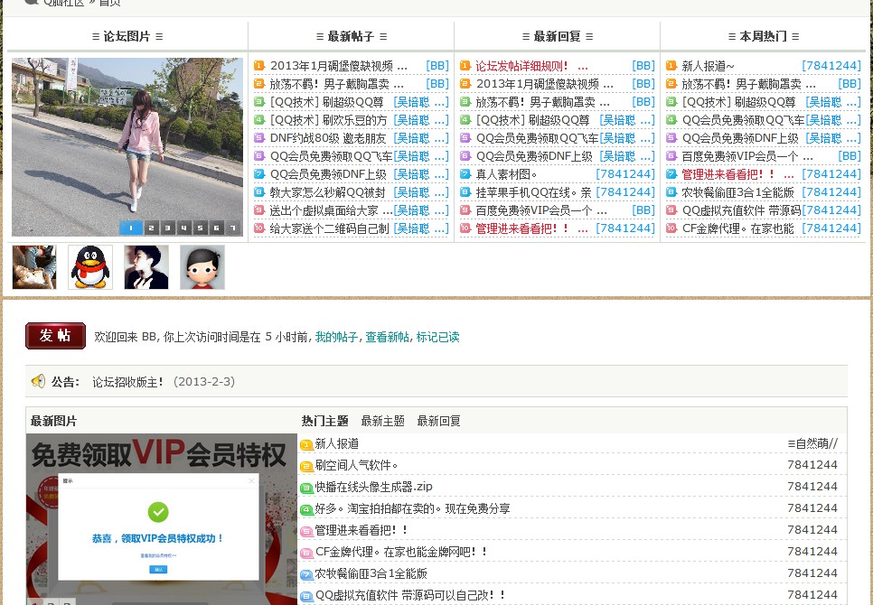This screenshot has height=605, width=873.
Task: Click thread icon beside 好多。淘宝拍拍都在卖的
Action: 306,509
